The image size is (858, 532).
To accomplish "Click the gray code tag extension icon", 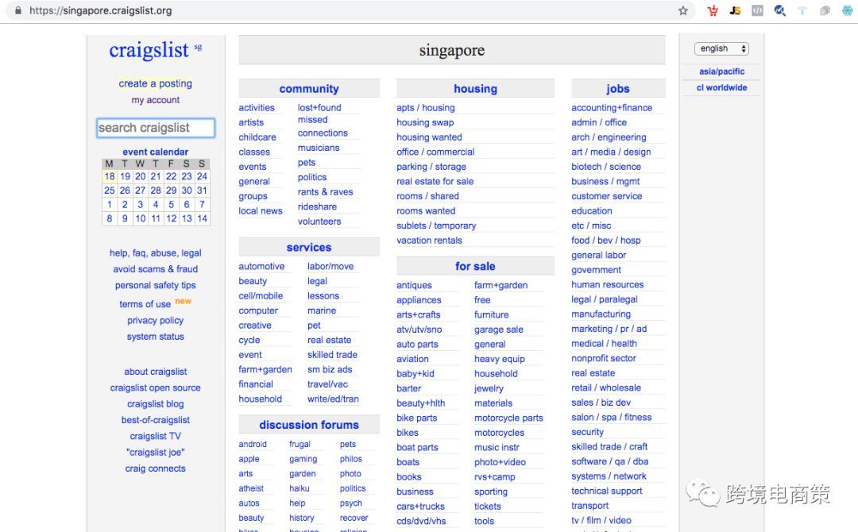I will (757, 10).
